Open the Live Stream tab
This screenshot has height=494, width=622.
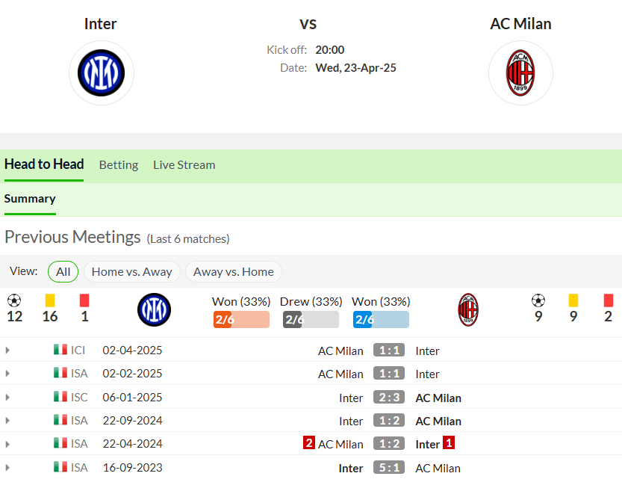[x=184, y=165]
